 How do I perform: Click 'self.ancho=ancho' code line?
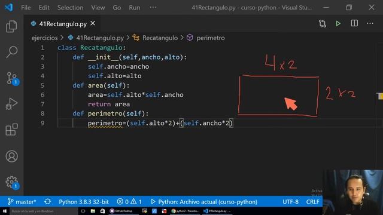[118, 66]
